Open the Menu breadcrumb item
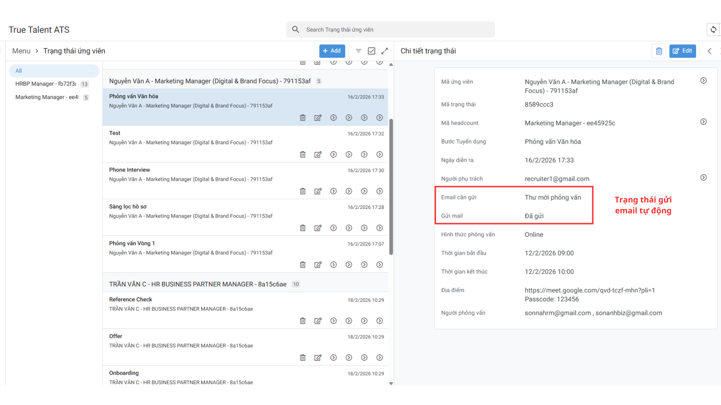 click(21, 51)
